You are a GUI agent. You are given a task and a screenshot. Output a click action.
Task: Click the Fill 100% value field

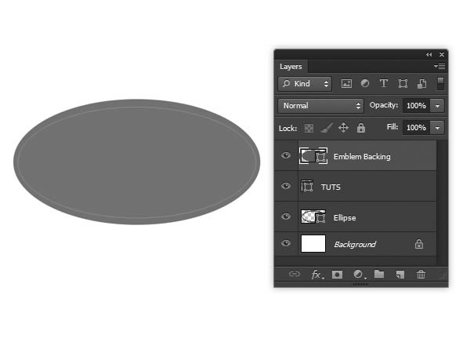(x=417, y=128)
